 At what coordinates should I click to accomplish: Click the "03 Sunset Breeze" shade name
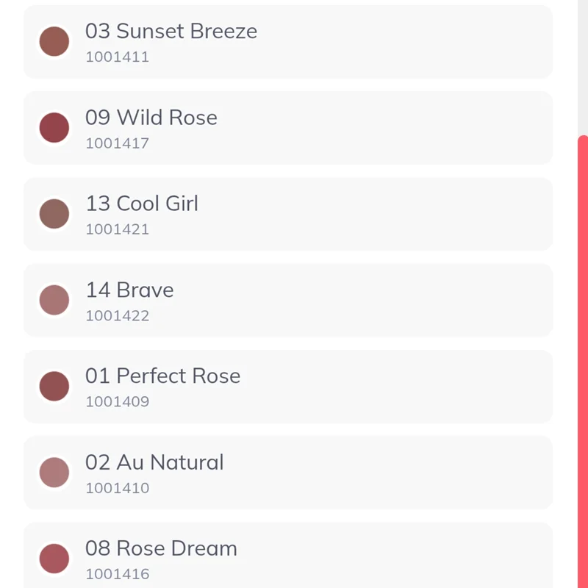pyautogui.click(x=171, y=31)
